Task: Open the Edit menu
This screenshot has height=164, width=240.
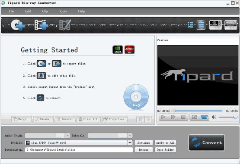Action: point(28,11)
